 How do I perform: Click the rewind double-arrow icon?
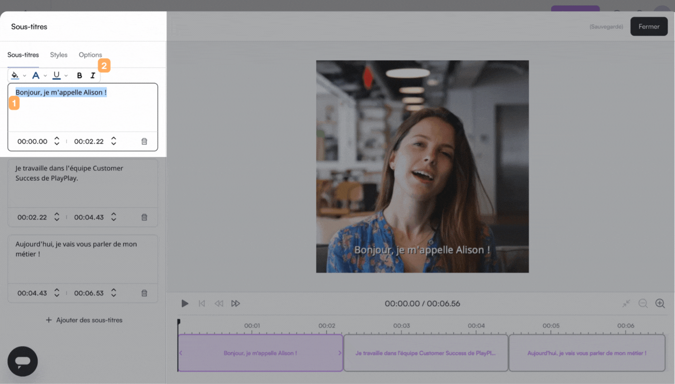[219, 303]
